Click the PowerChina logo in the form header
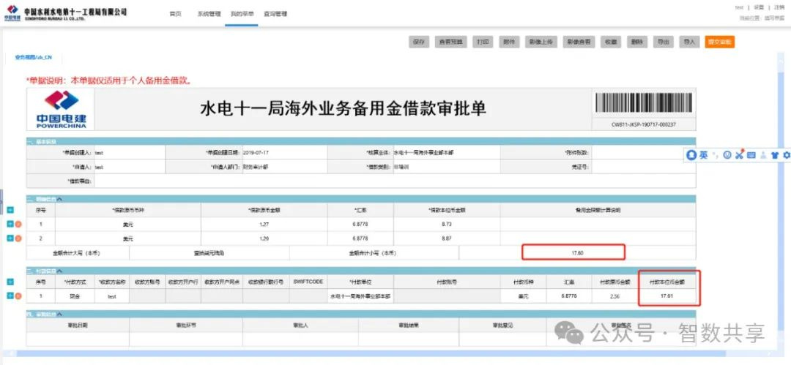The width and height of the screenshot is (791, 365). click(61, 110)
